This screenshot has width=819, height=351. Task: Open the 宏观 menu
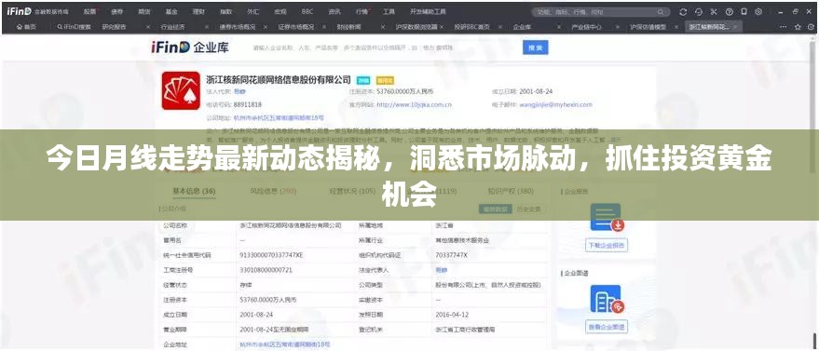280,11
